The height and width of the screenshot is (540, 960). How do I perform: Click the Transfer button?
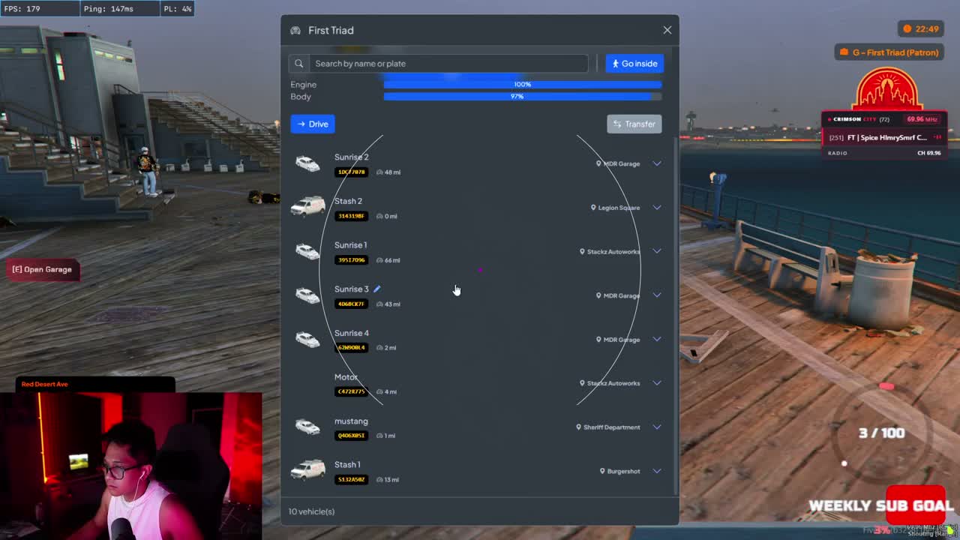click(x=634, y=124)
